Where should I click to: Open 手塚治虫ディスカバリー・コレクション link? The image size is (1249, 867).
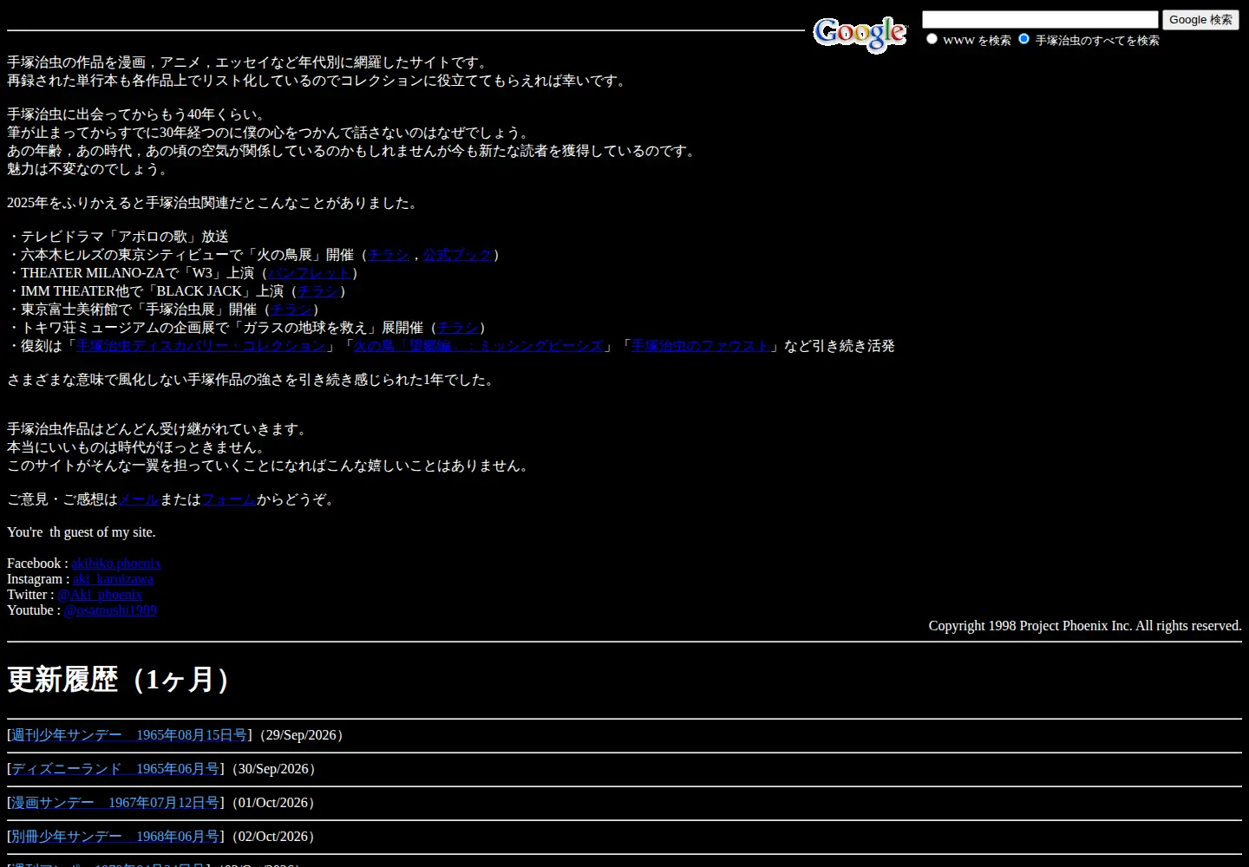(201, 346)
